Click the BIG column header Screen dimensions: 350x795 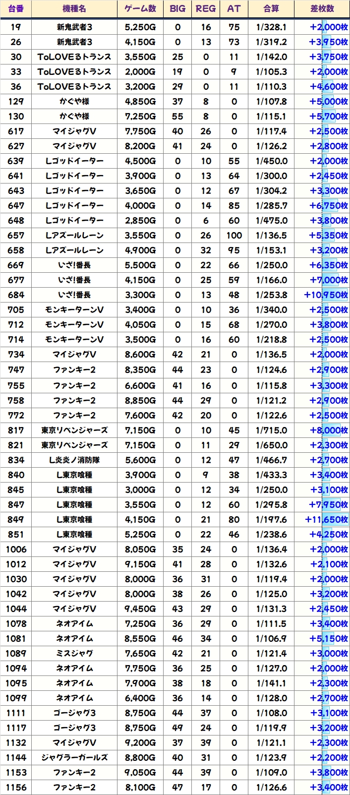[177, 9]
